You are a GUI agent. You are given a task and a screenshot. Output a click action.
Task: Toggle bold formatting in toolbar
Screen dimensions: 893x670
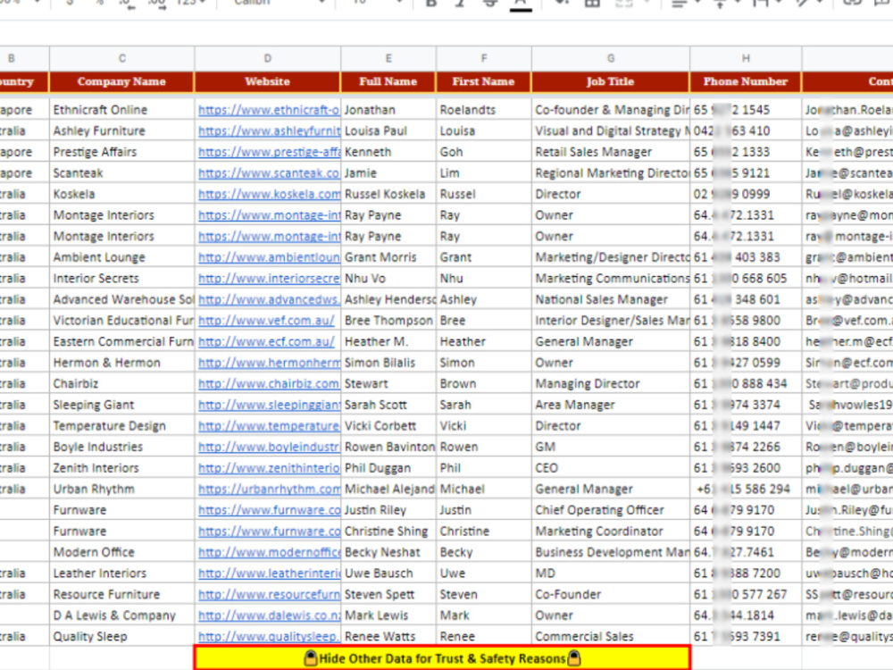pos(431,4)
